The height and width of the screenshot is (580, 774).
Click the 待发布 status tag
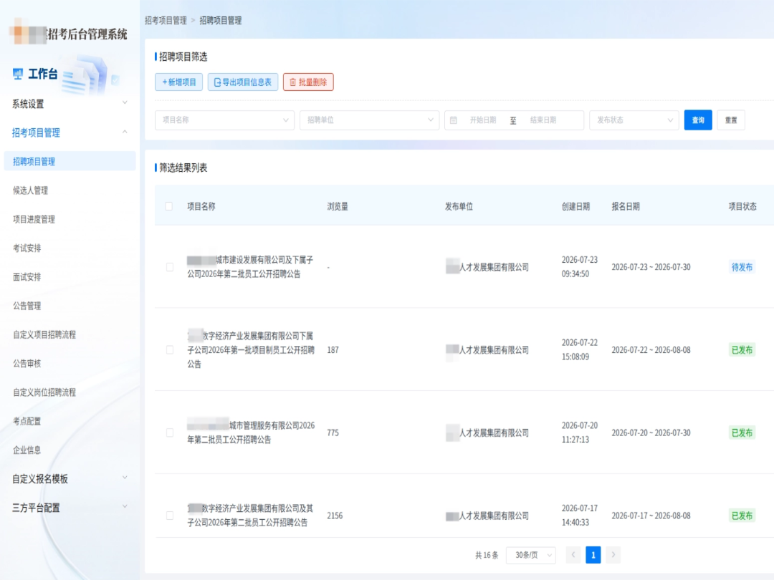[x=742, y=267]
